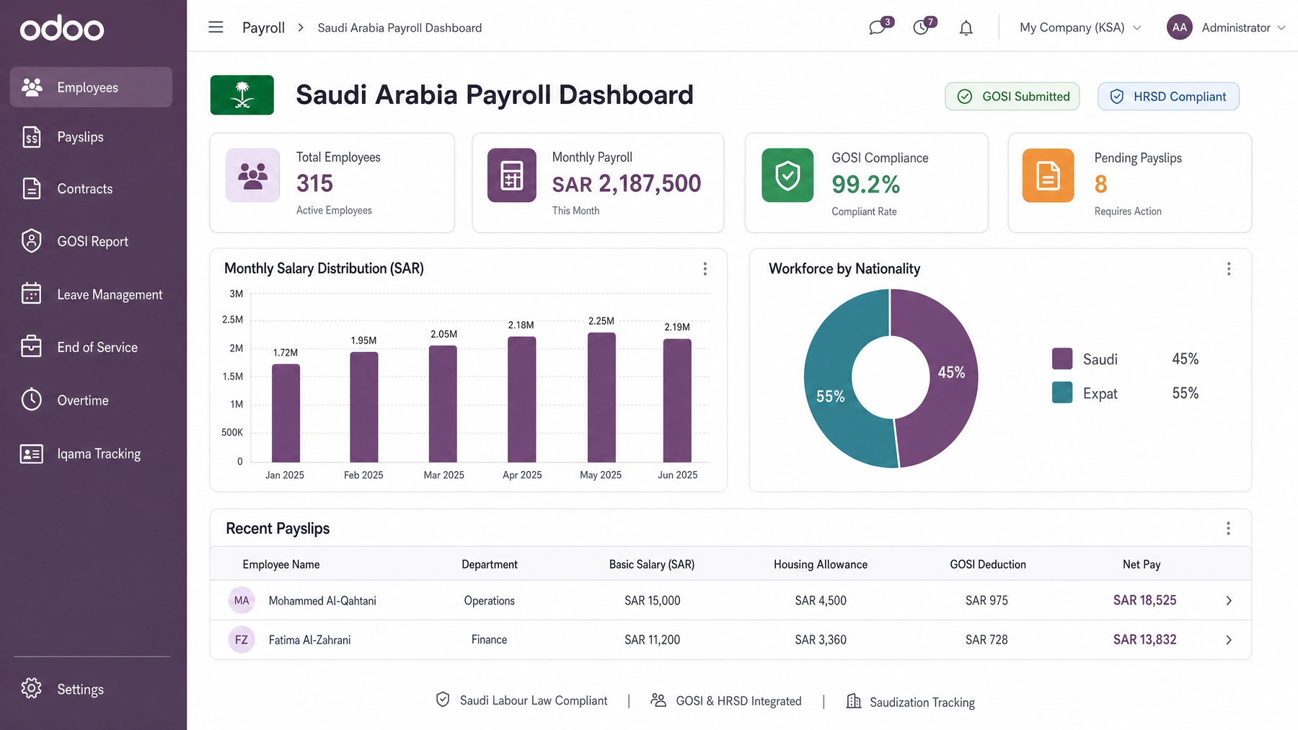The width and height of the screenshot is (1298, 730).
Task: Open the Administrator user dropdown
Action: (1243, 27)
